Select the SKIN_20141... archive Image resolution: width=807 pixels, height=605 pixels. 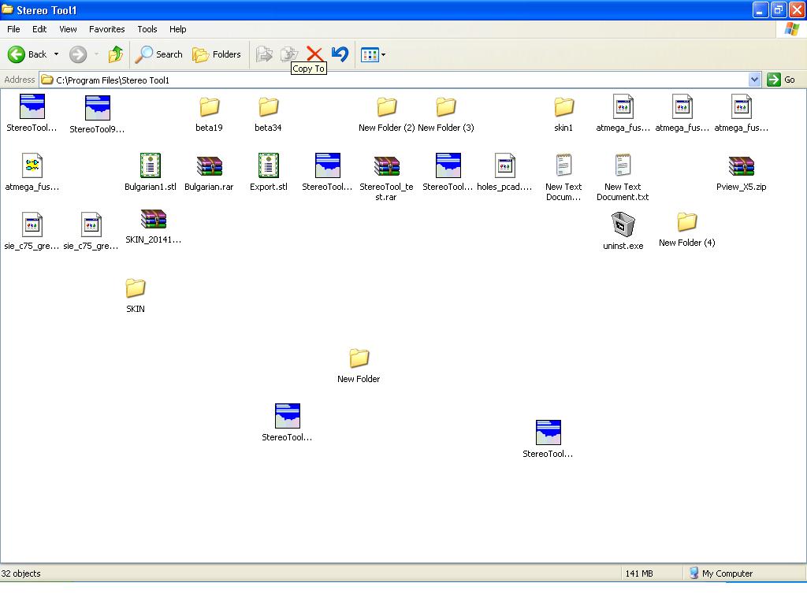(154, 226)
